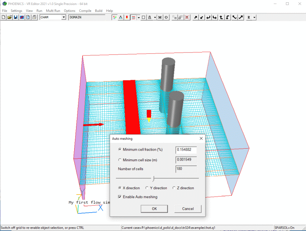Expand the R dropdown arrow in the toolbar

(254, 17)
